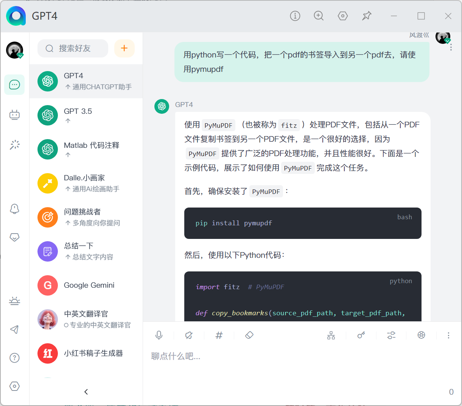Open more options dots in input toolbar
This screenshot has height=406, width=462.
click(x=448, y=335)
